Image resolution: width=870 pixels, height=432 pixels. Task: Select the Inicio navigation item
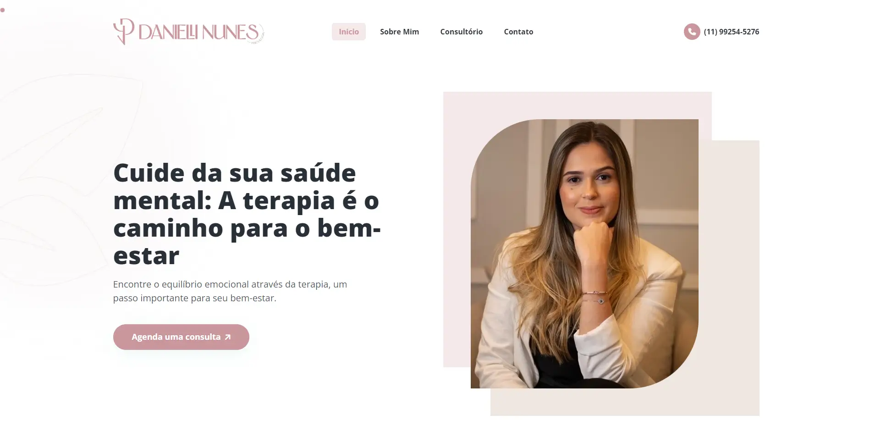click(349, 32)
